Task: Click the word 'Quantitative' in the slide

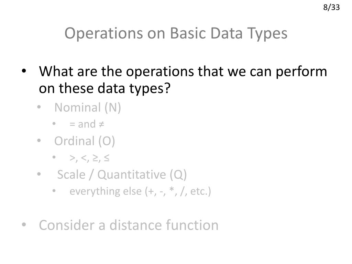Action: click(x=132, y=175)
